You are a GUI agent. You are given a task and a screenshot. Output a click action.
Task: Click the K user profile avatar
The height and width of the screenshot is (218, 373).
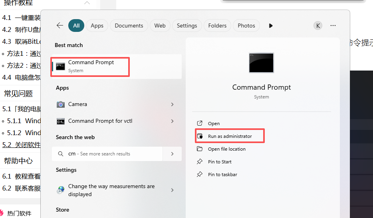pyautogui.click(x=318, y=26)
